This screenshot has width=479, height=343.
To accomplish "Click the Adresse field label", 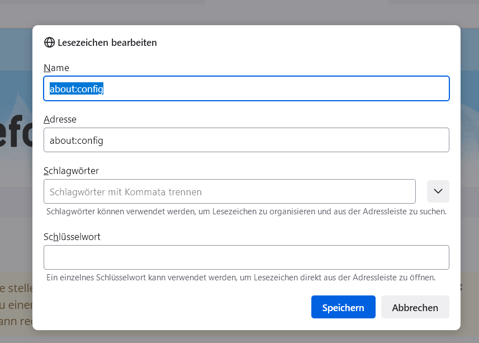I will point(60,119).
